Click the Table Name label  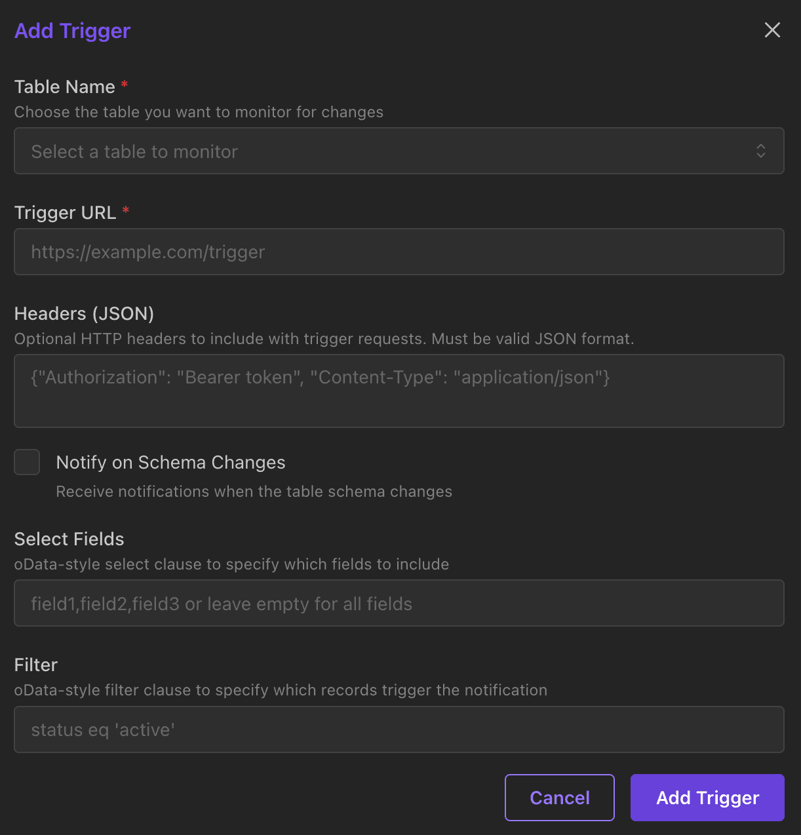tap(64, 87)
